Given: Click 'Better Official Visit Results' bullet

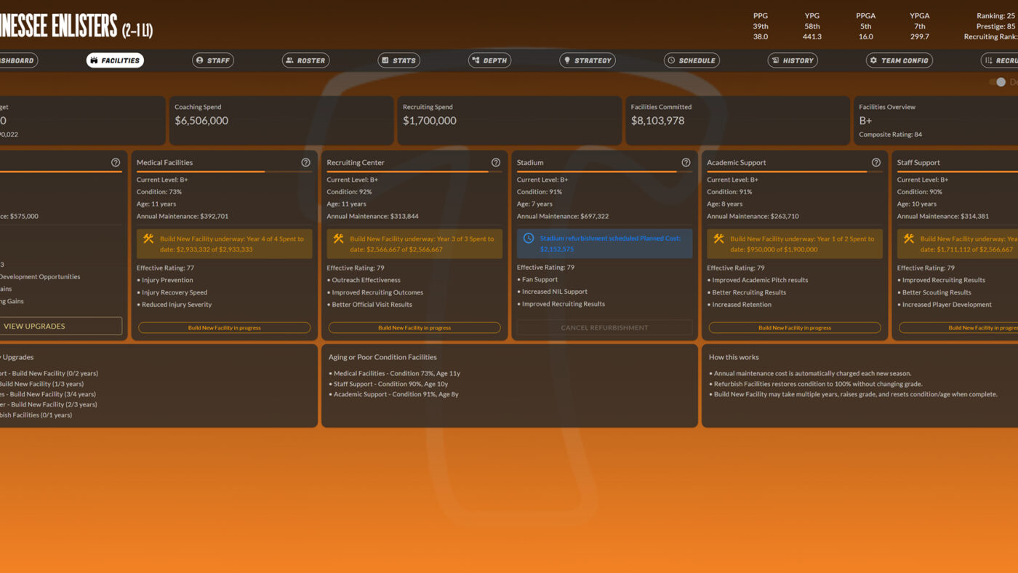Looking at the screenshot, I should [372, 305].
